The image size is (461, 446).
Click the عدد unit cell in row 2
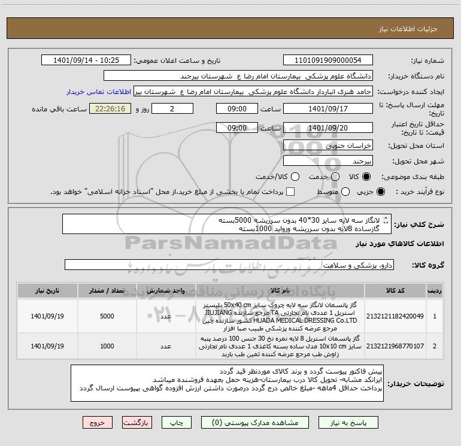pyautogui.click(x=166, y=346)
